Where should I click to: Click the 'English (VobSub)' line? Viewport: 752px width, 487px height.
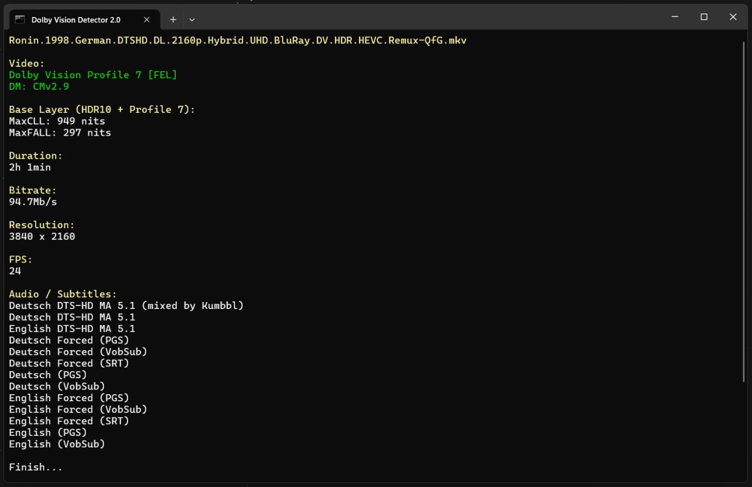click(57, 444)
